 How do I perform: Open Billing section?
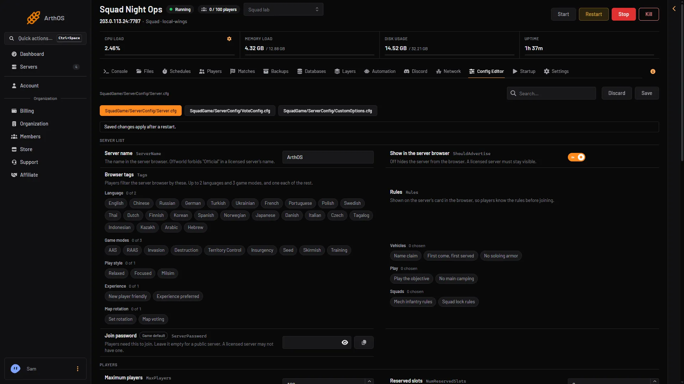[45, 111]
